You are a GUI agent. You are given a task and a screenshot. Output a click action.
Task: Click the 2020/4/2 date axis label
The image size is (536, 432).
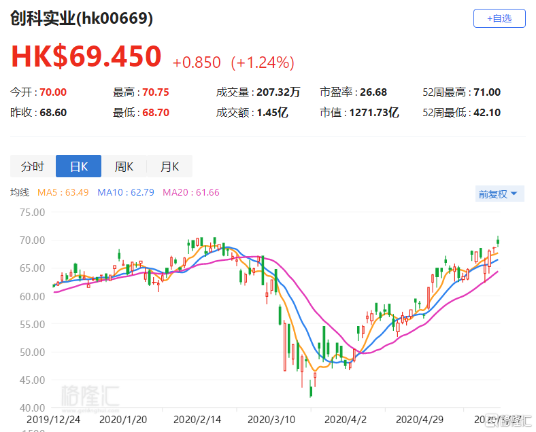tap(346, 419)
